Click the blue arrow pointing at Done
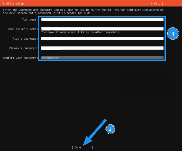Image resolution: width=182 pixels, height=151 pixels. (x=95, y=132)
